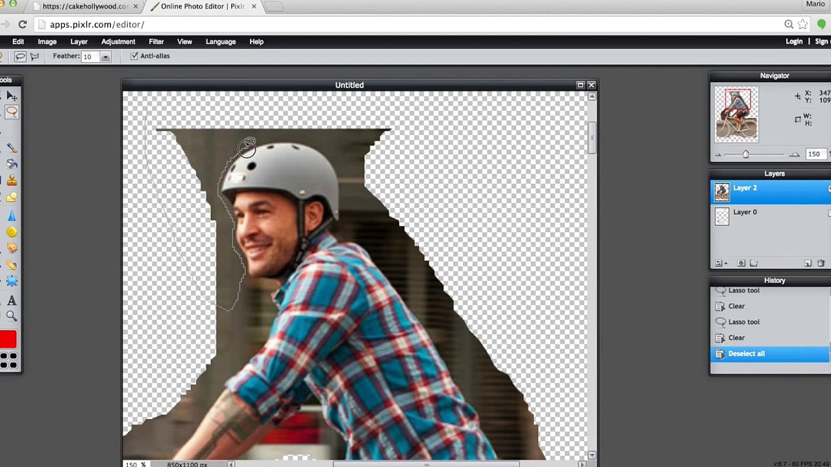Open the Language menu

pyautogui.click(x=221, y=42)
